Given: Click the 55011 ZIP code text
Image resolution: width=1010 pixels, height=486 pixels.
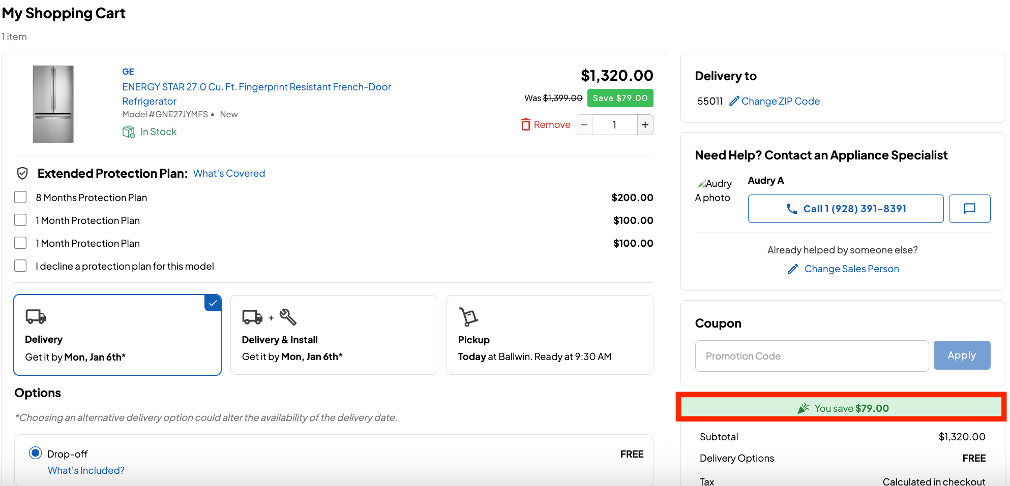Looking at the screenshot, I should pyautogui.click(x=710, y=101).
